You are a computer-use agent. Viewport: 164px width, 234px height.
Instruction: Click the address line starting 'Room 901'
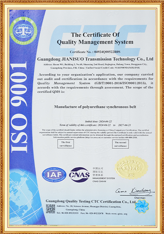(95, 65)
